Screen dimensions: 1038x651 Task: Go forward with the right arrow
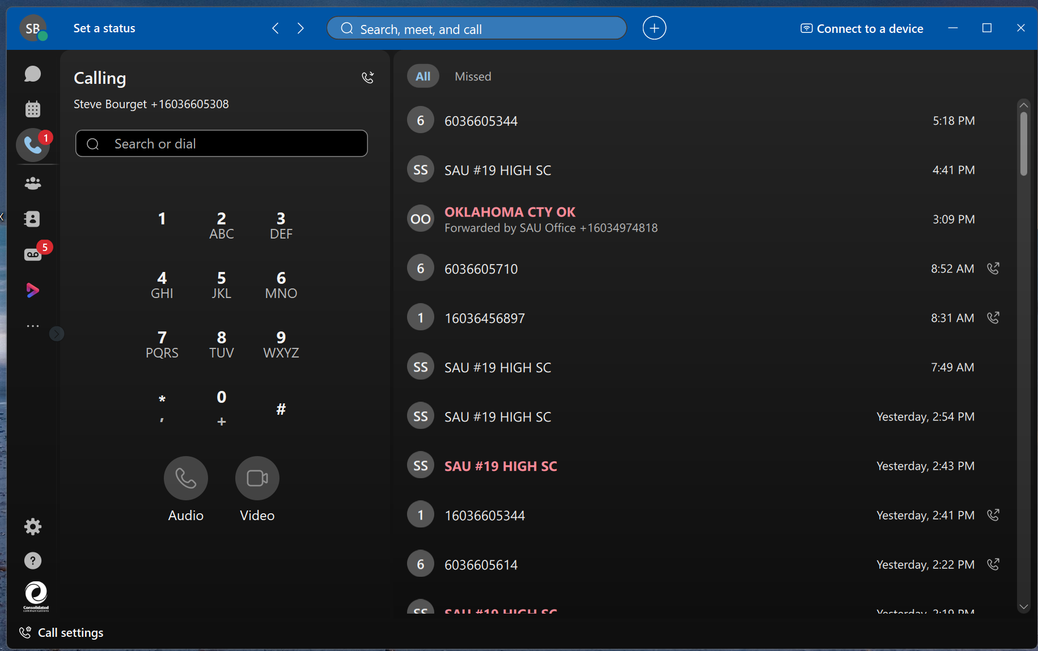click(x=300, y=28)
